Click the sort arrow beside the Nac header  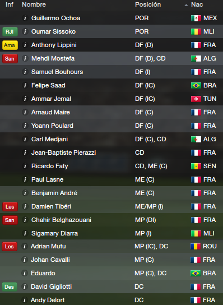(186, 5)
